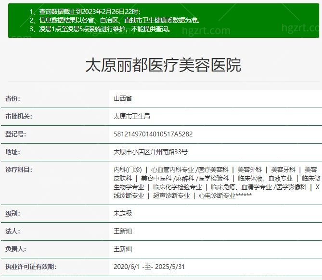The width and height of the screenshot is (322, 280).
Task: Click the 审批机关 label
Action: click(19, 116)
